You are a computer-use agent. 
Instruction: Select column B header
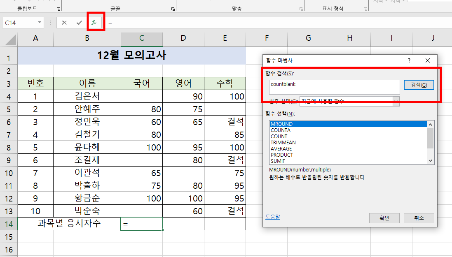pos(87,38)
